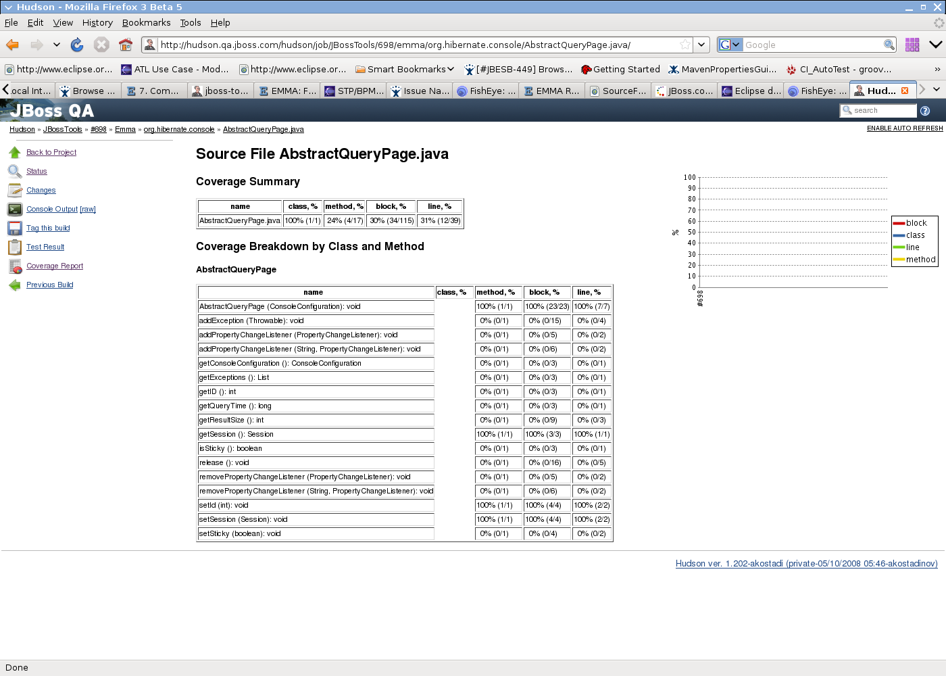Click the Console Output terminal icon
946x676 pixels.
(x=15, y=209)
